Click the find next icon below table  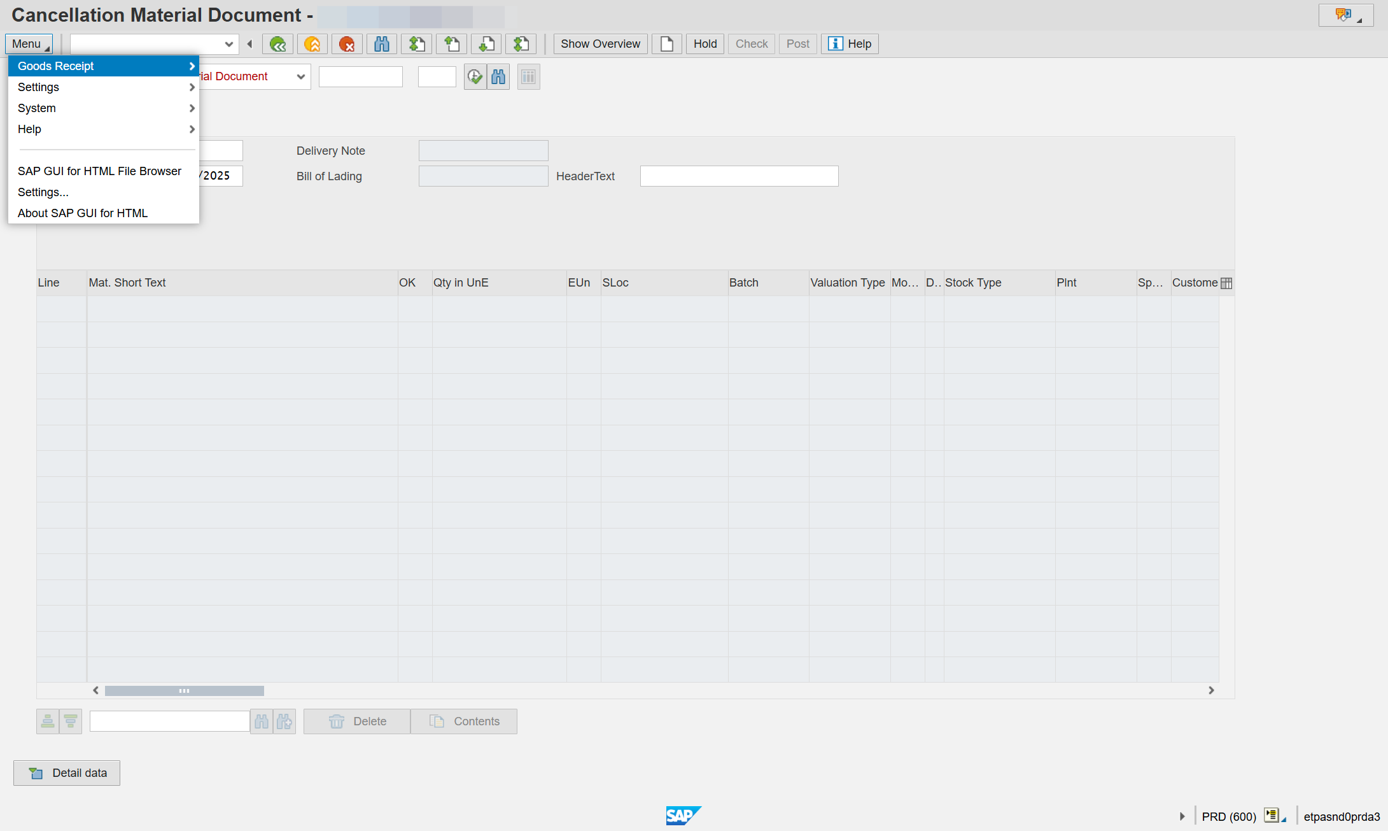coord(284,721)
